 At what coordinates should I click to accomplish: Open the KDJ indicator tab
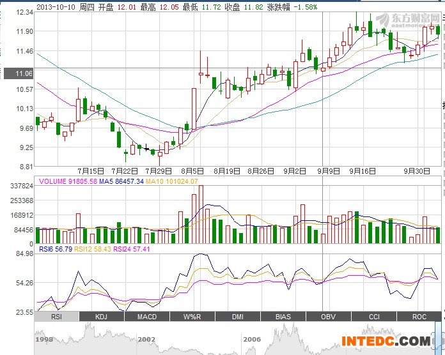coord(102,317)
